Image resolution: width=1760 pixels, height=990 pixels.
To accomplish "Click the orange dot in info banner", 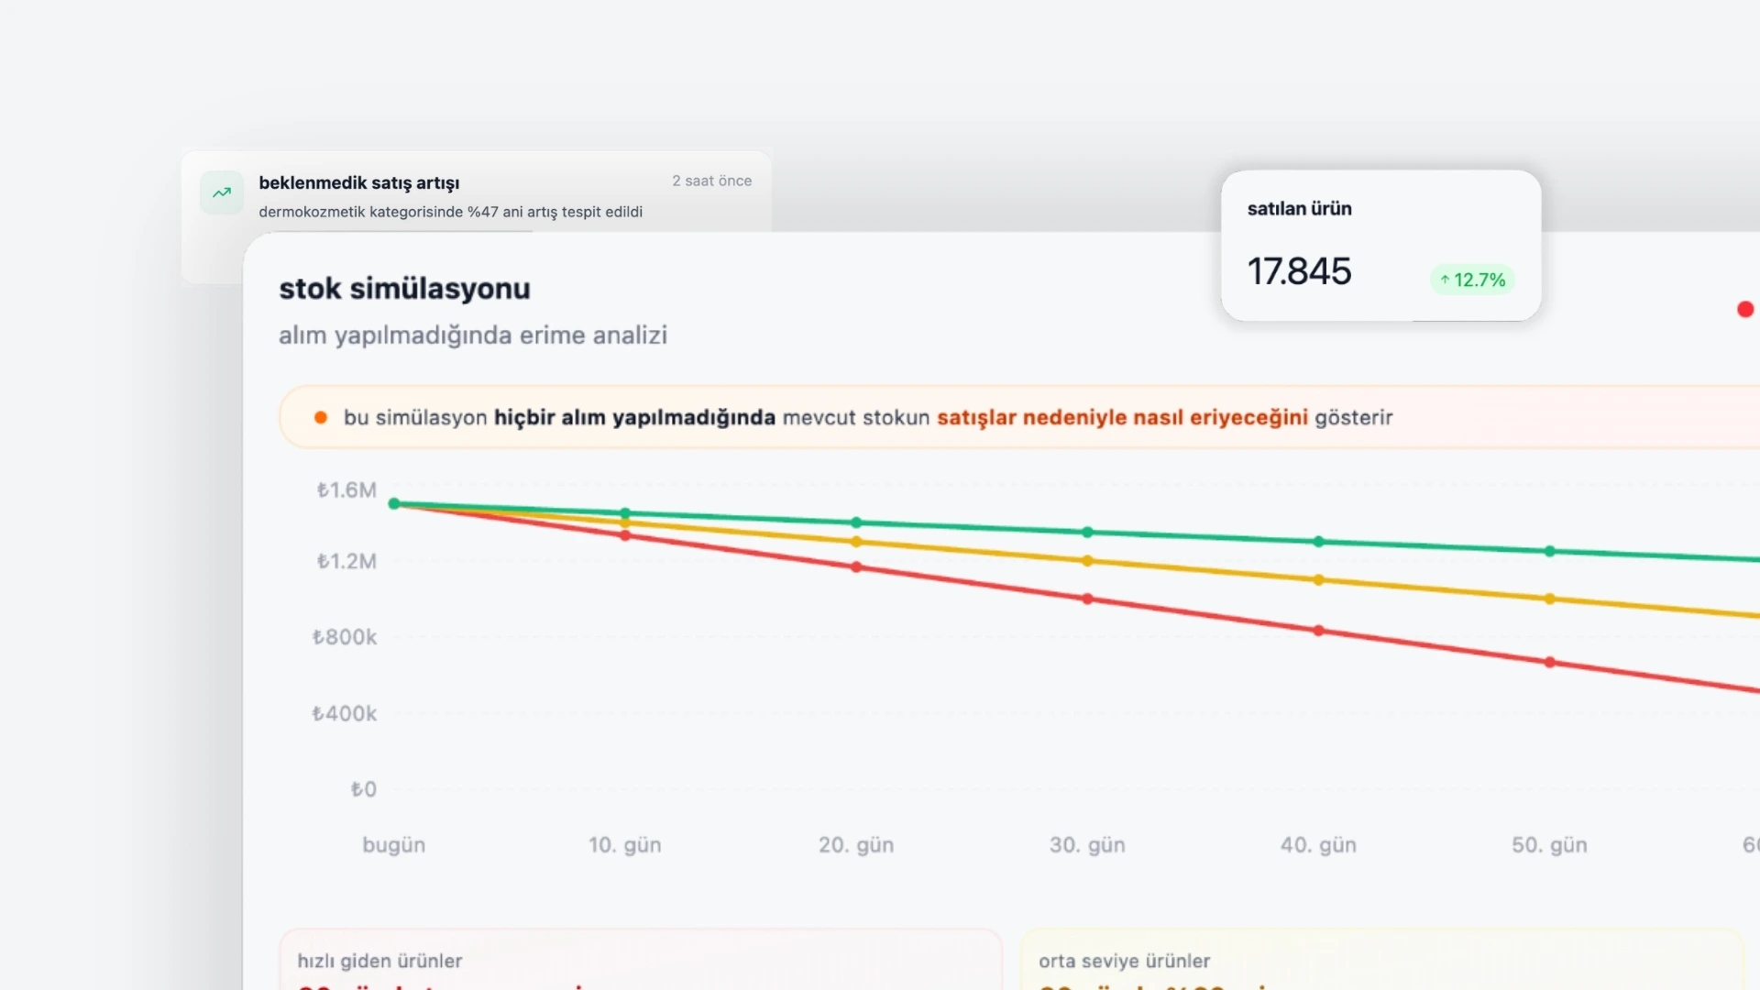I will 321,418.
